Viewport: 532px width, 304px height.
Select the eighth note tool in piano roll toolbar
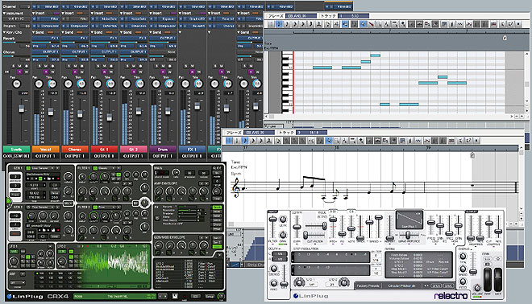(x=287, y=24)
